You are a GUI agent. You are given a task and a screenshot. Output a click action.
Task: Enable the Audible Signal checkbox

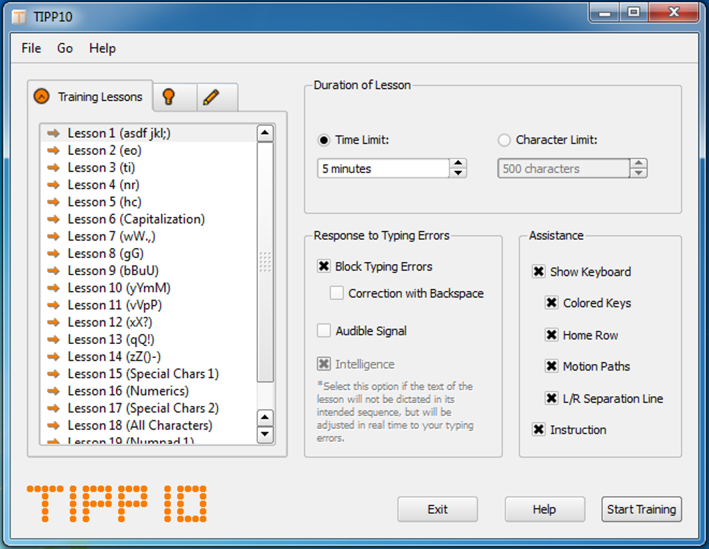(x=324, y=331)
